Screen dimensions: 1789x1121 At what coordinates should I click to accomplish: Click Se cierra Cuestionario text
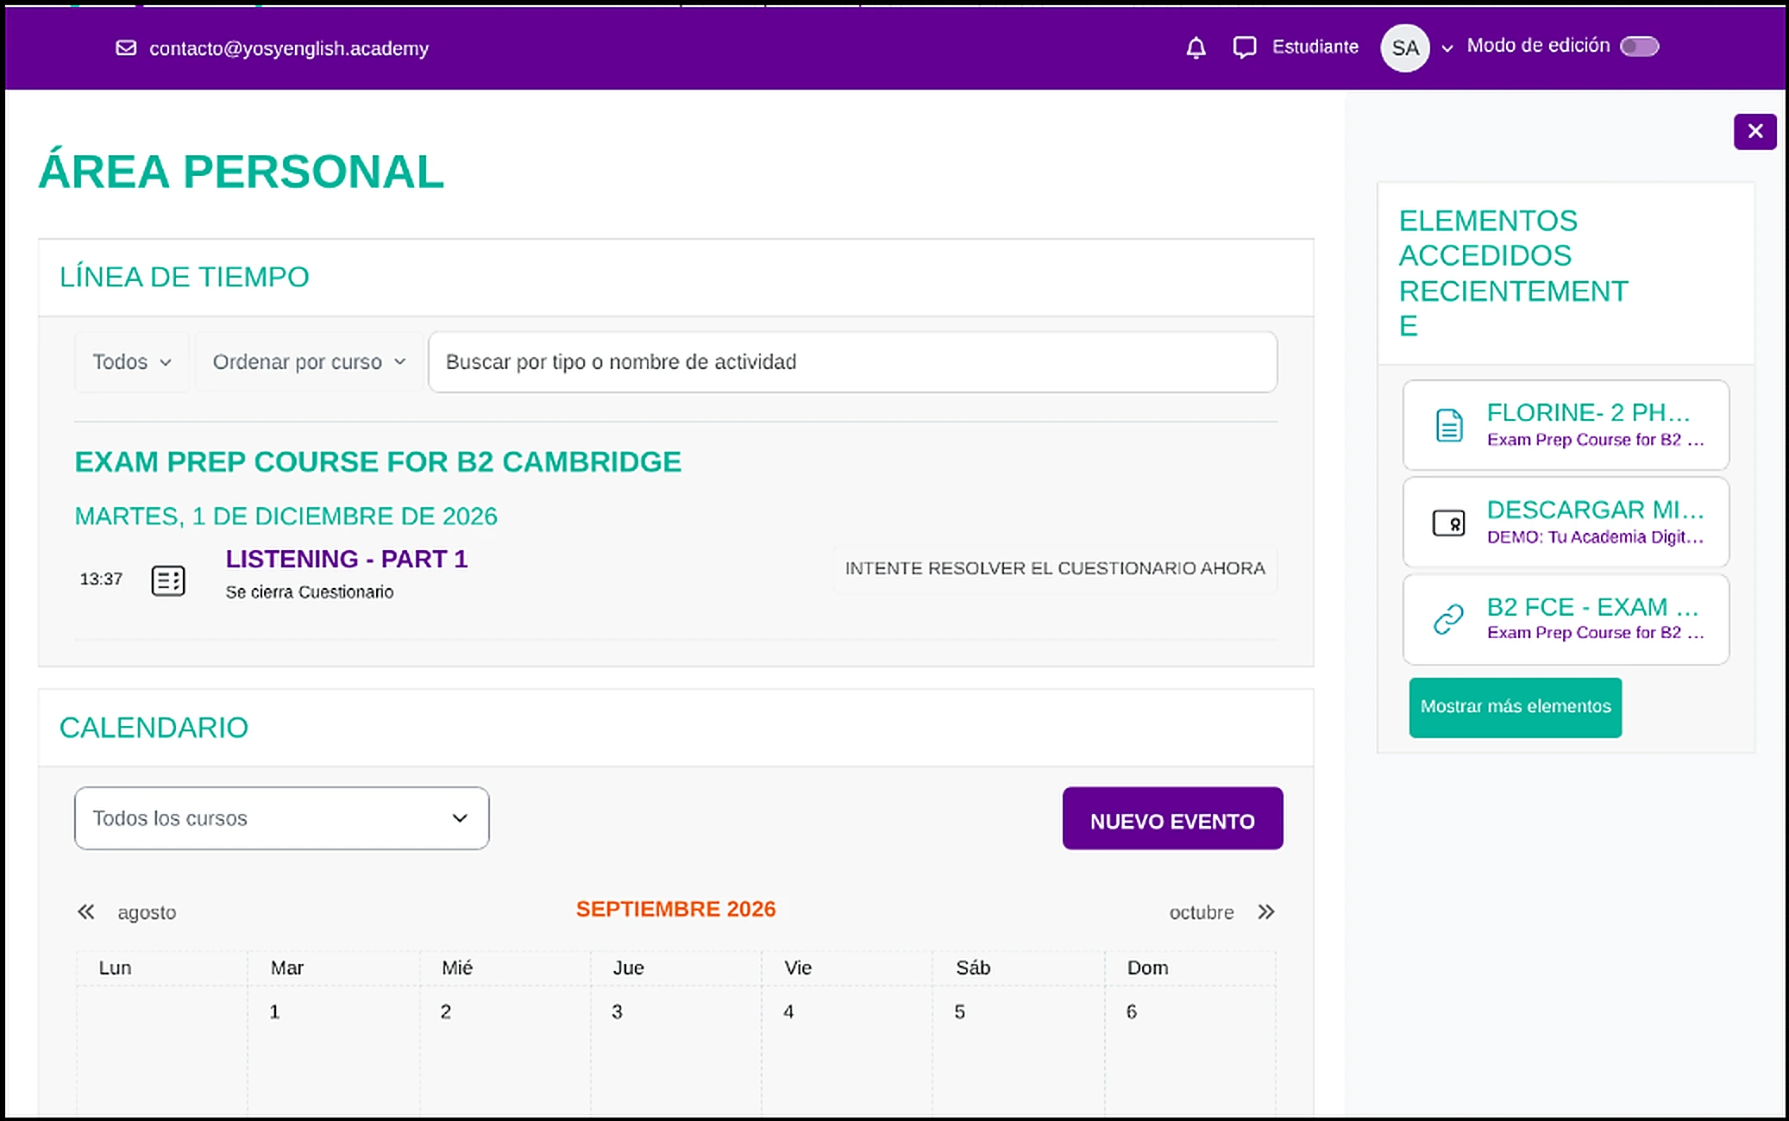coord(310,592)
